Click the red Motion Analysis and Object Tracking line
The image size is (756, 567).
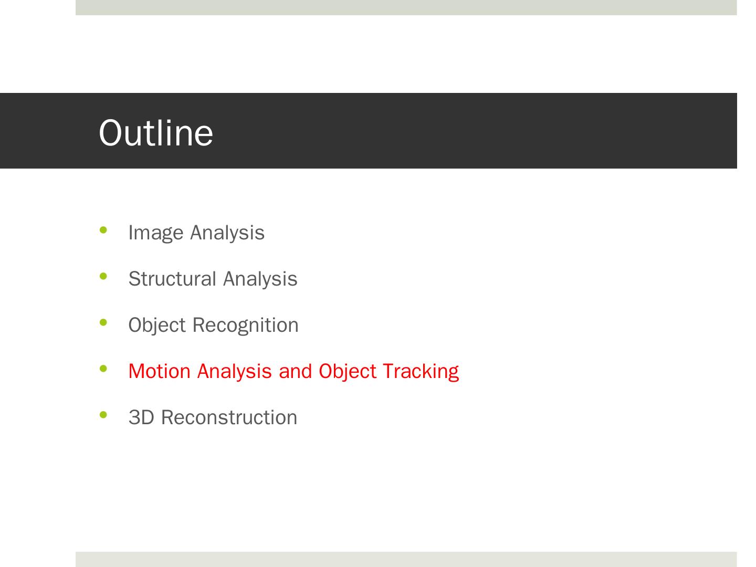click(293, 371)
